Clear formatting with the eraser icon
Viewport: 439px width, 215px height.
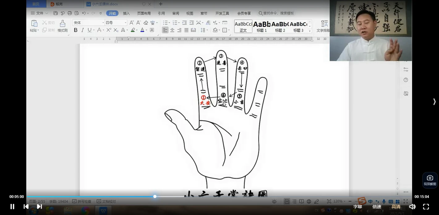(146, 23)
